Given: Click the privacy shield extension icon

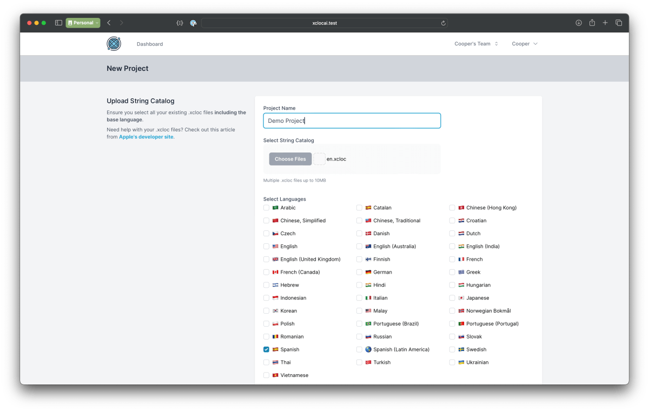Looking at the screenshot, I should pos(193,23).
